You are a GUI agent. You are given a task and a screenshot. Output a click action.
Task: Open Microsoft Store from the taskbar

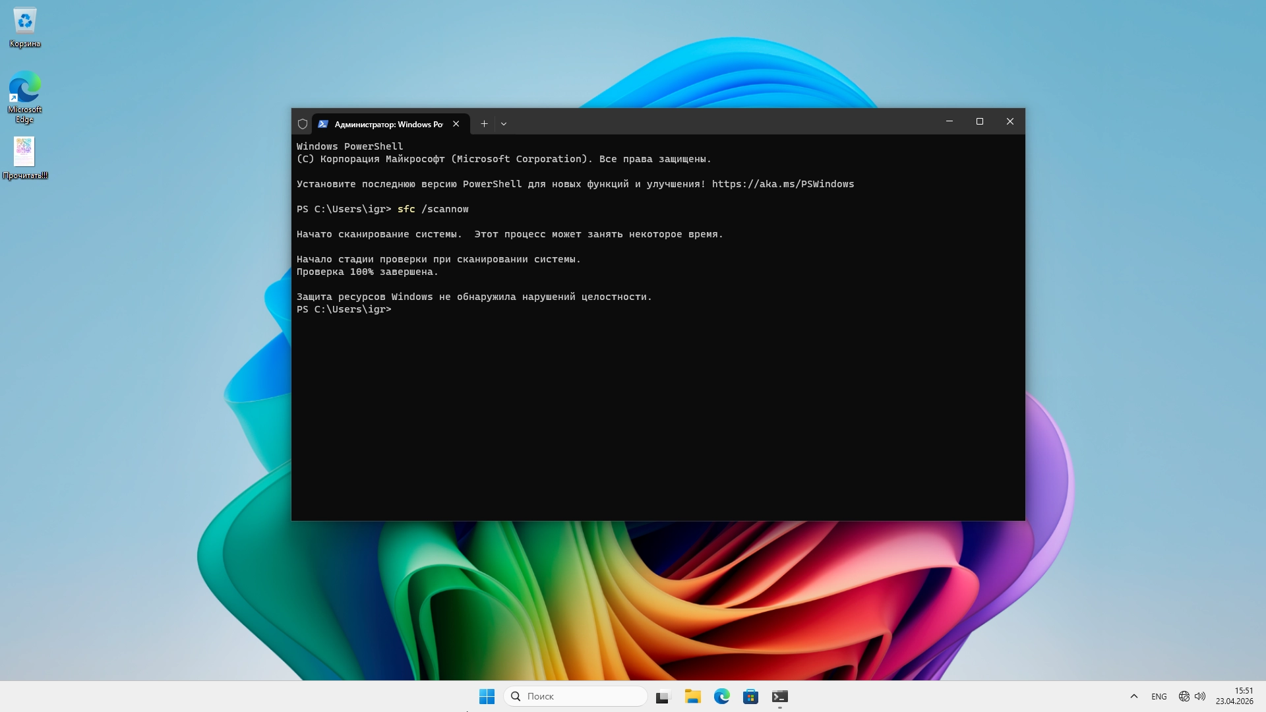pyautogui.click(x=750, y=696)
